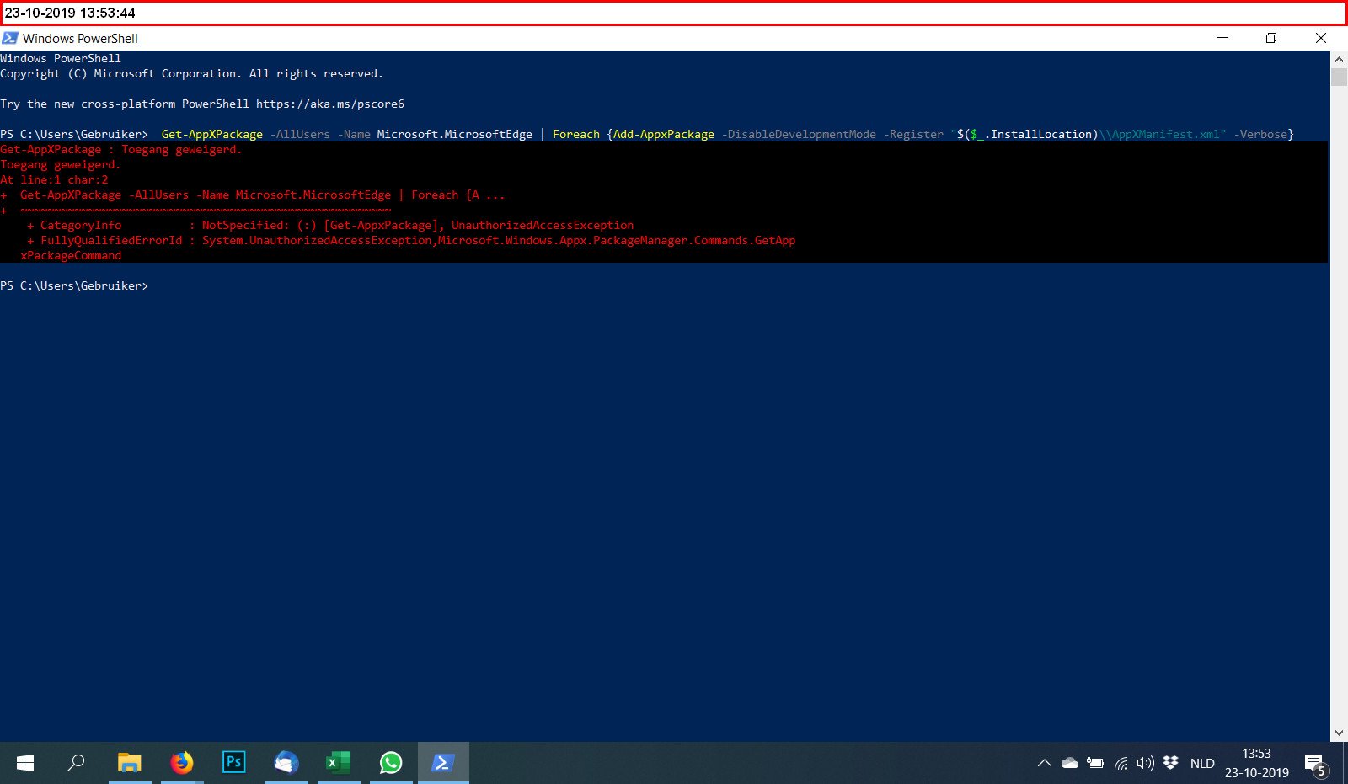Open Dropbox tray icon

[1170, 763]
